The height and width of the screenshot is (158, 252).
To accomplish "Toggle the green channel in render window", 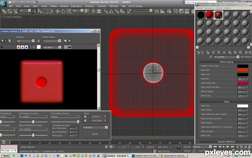I will tap(22, 47).
